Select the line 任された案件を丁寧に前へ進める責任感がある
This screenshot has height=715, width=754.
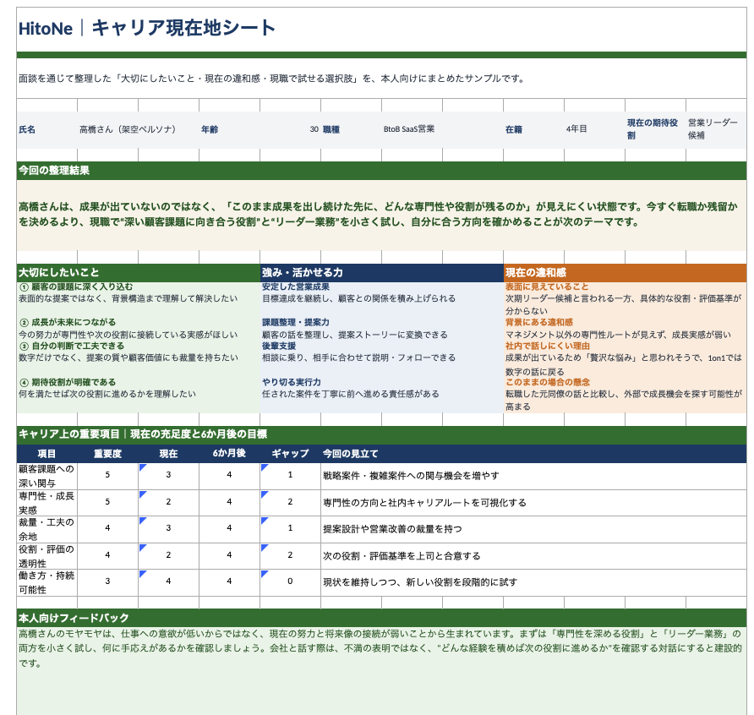click(351, 394)
